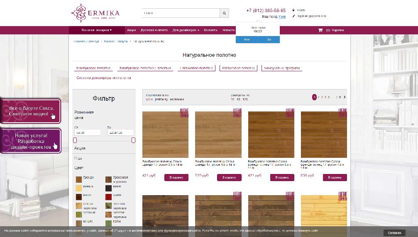418x237 pixels.
Task: Open third darker bamboo product thumbnail
Action: [271, 135]
